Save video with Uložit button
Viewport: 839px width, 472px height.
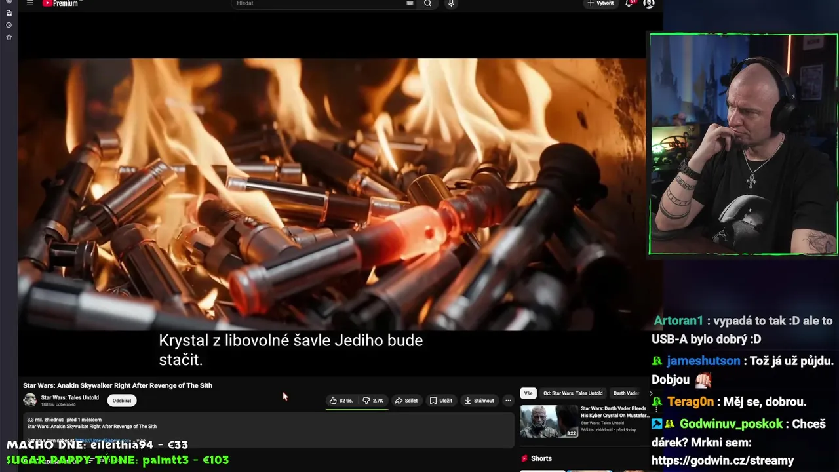coord(441,401)
